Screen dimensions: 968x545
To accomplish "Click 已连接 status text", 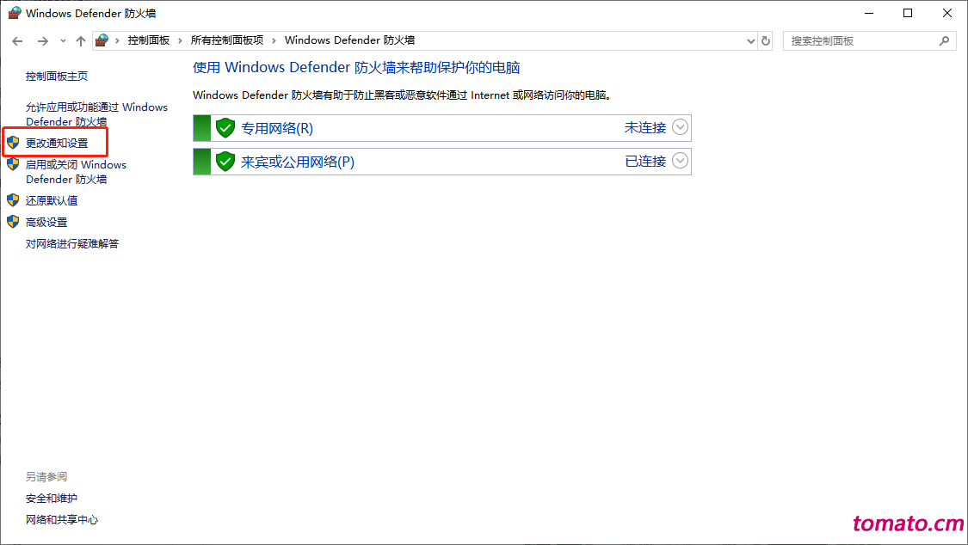I will point(645,161).
